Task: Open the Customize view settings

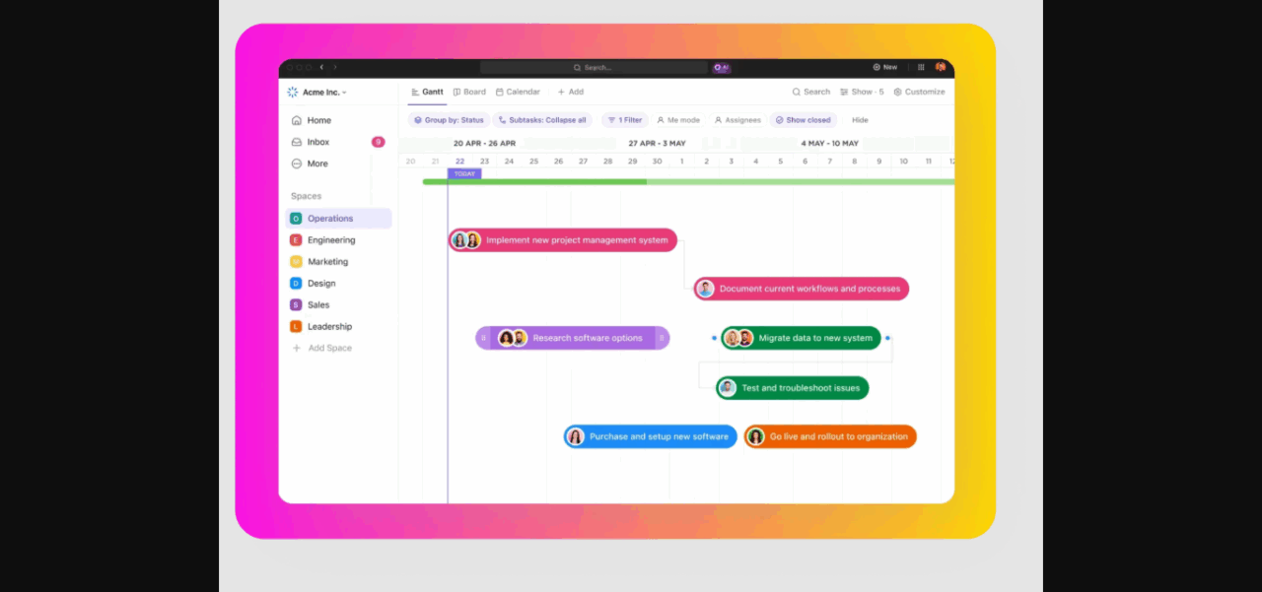Action: [x=919, y=92]
